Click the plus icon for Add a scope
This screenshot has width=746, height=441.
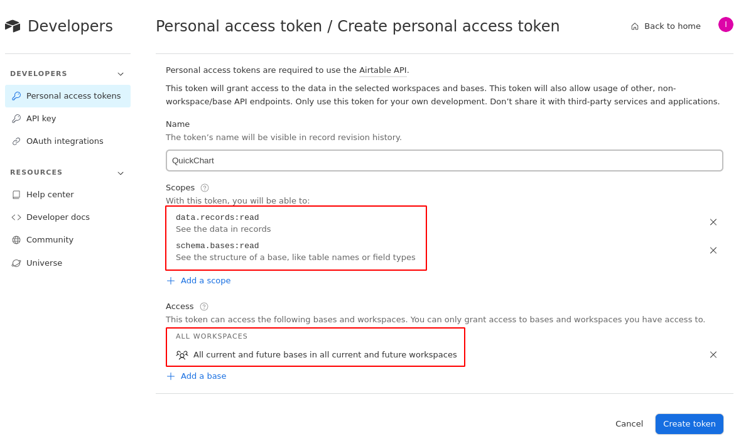pyautogui.click(x=171, y=281)
